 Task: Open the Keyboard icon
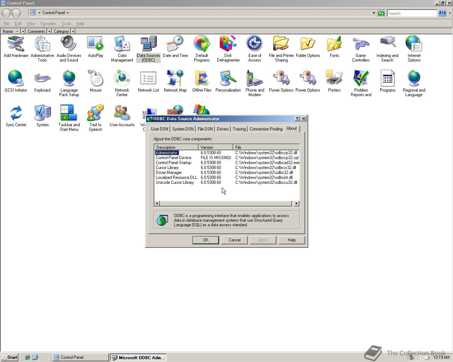pyautogui.click(x=42, y=81)
